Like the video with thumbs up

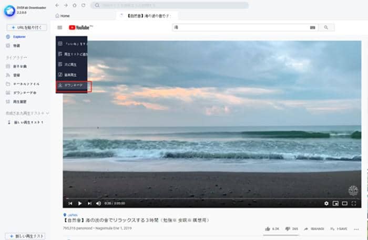pyautogui.click(x=272, y=229)
